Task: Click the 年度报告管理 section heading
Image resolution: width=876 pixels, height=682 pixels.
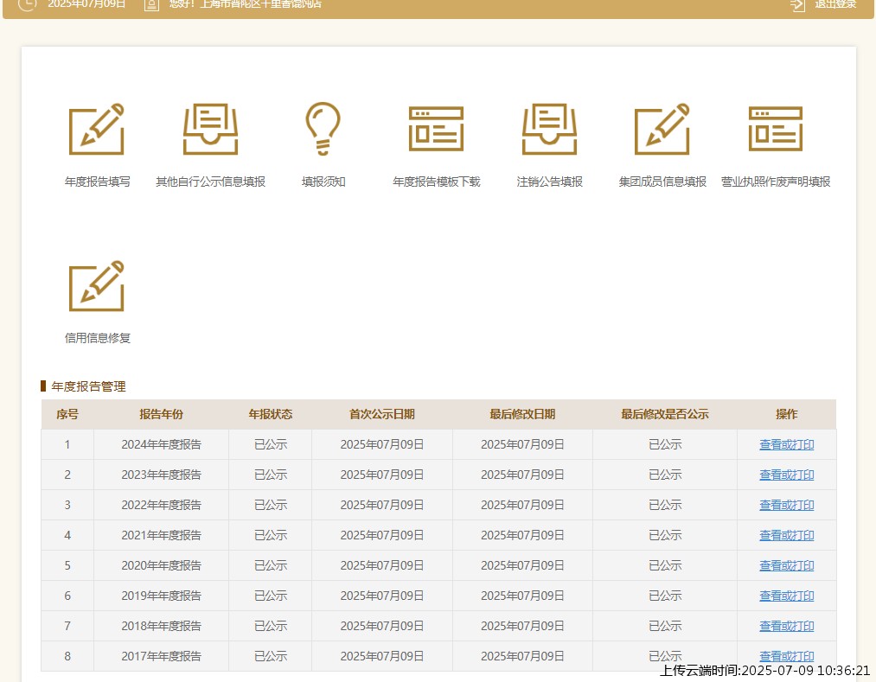Action: click(88, 386)
